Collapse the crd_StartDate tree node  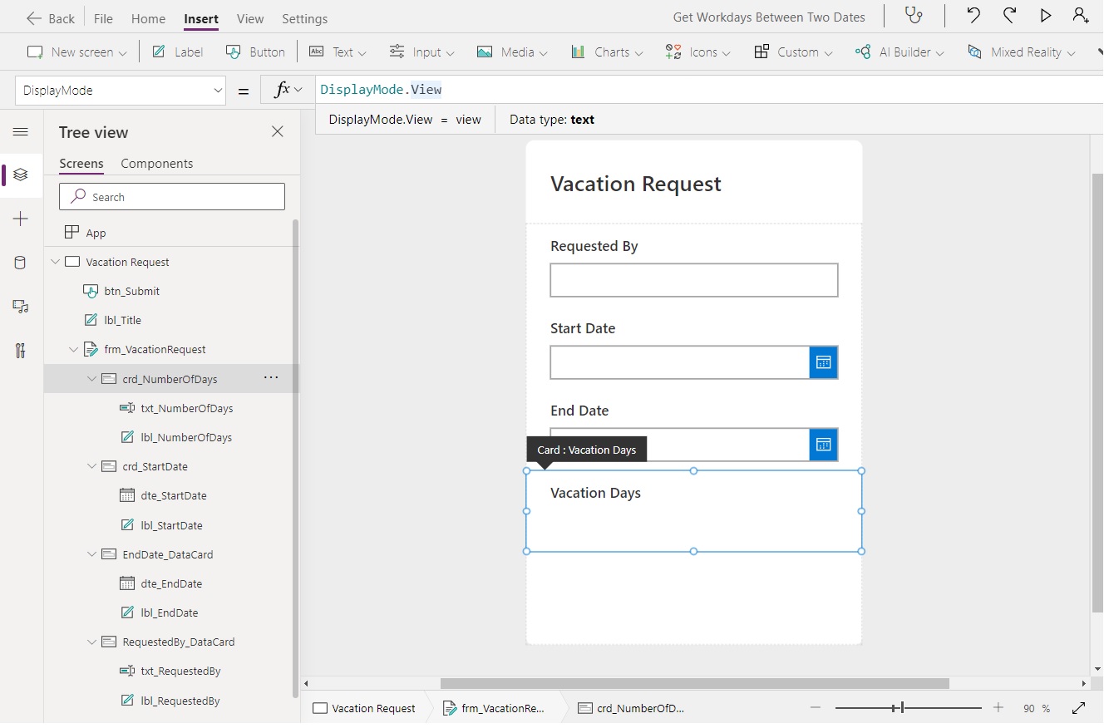coord(91,466)
